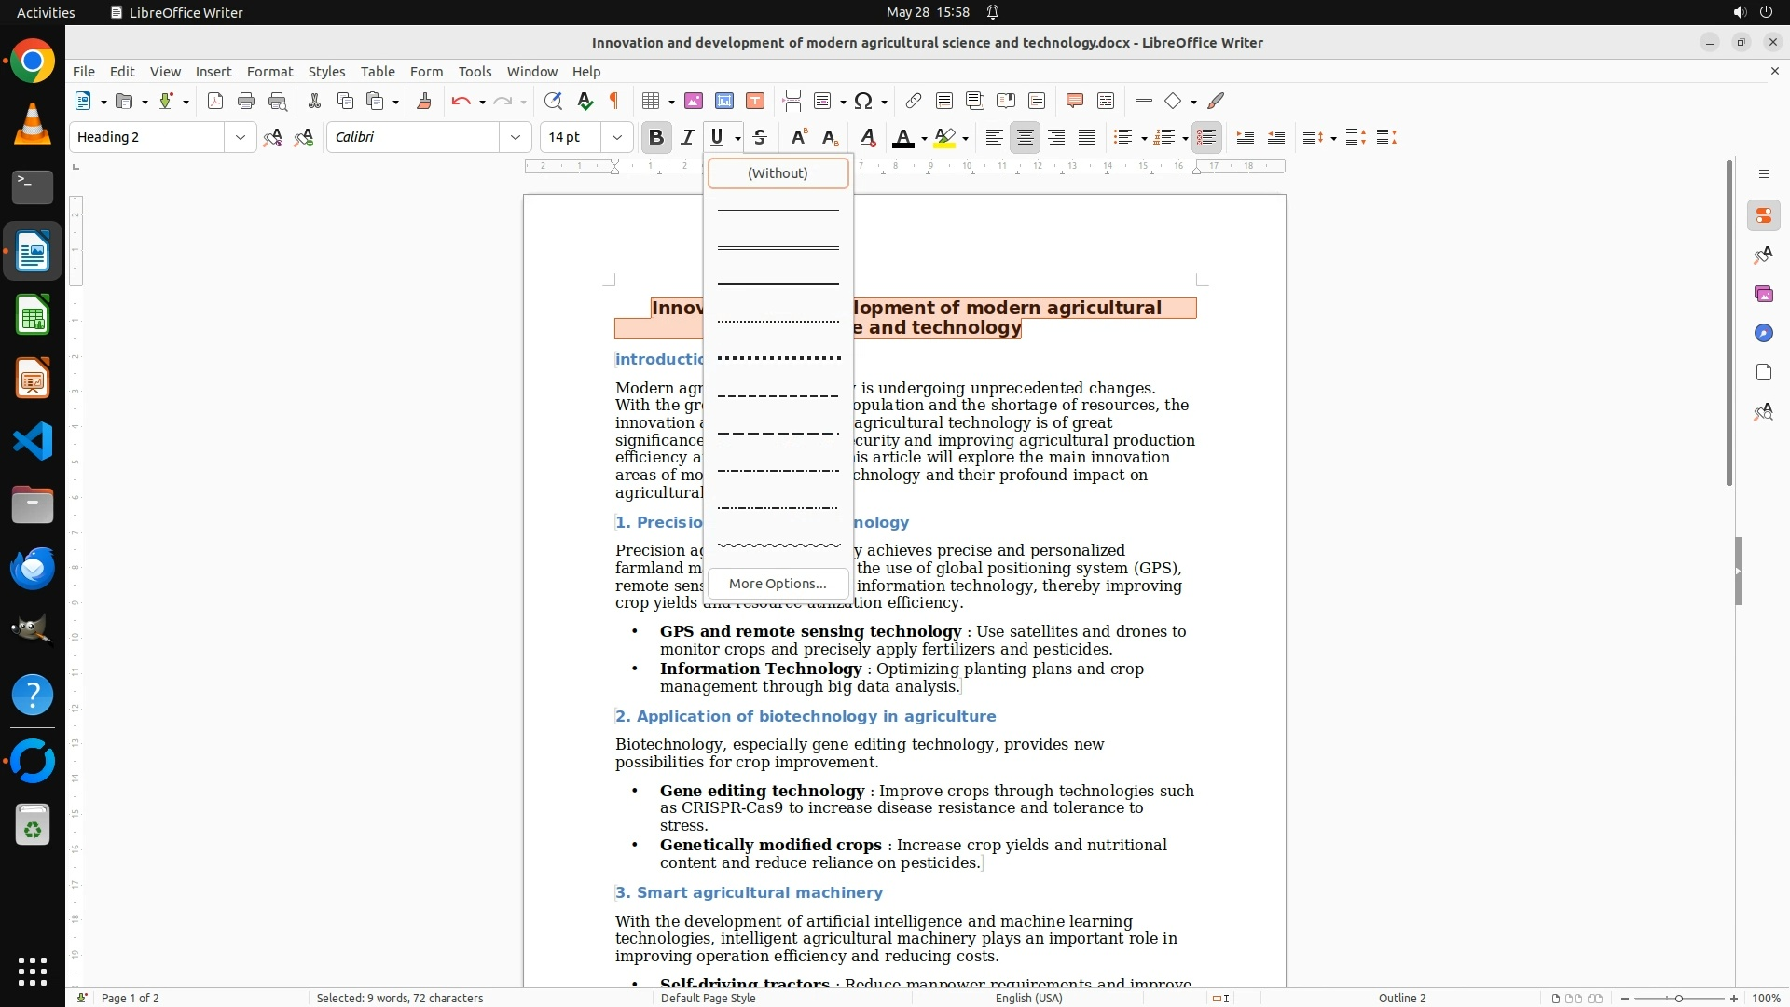This screenshot has height=1007, width=1790.
Task: Toggle Formatting Marks display
Action: (614, 101)
